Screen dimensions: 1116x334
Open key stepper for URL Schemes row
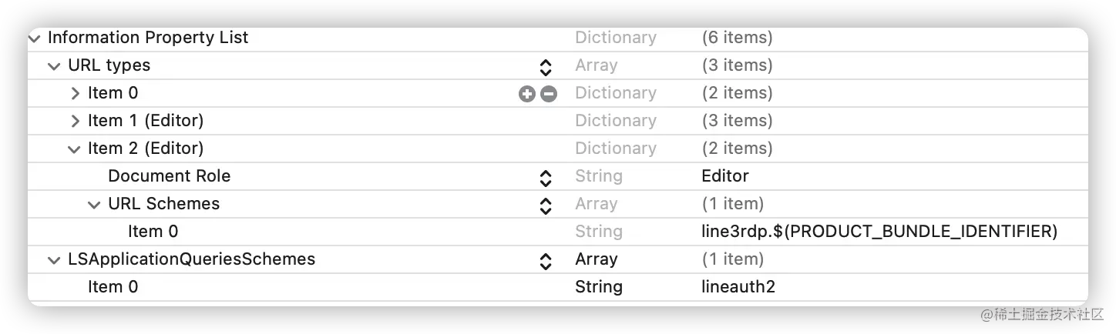click(x=546, y=205)
